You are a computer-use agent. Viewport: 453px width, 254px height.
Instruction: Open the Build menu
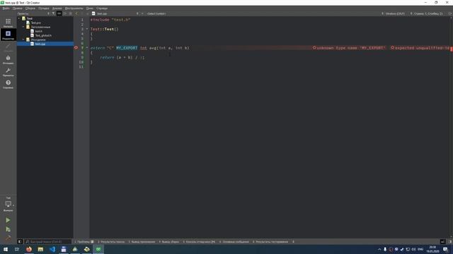click(30, 8)
